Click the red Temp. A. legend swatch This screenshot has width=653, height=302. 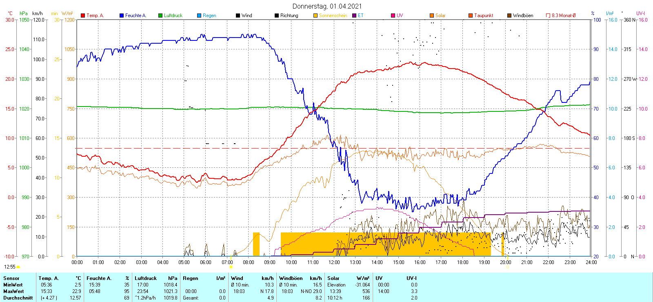pos(83,16)
